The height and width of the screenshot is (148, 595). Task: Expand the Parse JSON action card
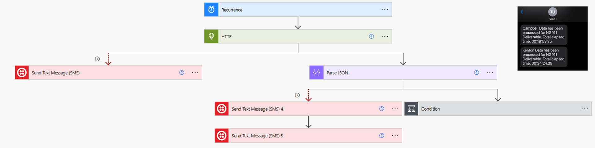tap(403, 72)
